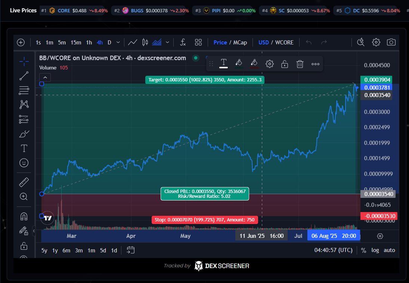Select the pattern drawing tool
Viewport: 409px width, 283px height.
[24, 104]
